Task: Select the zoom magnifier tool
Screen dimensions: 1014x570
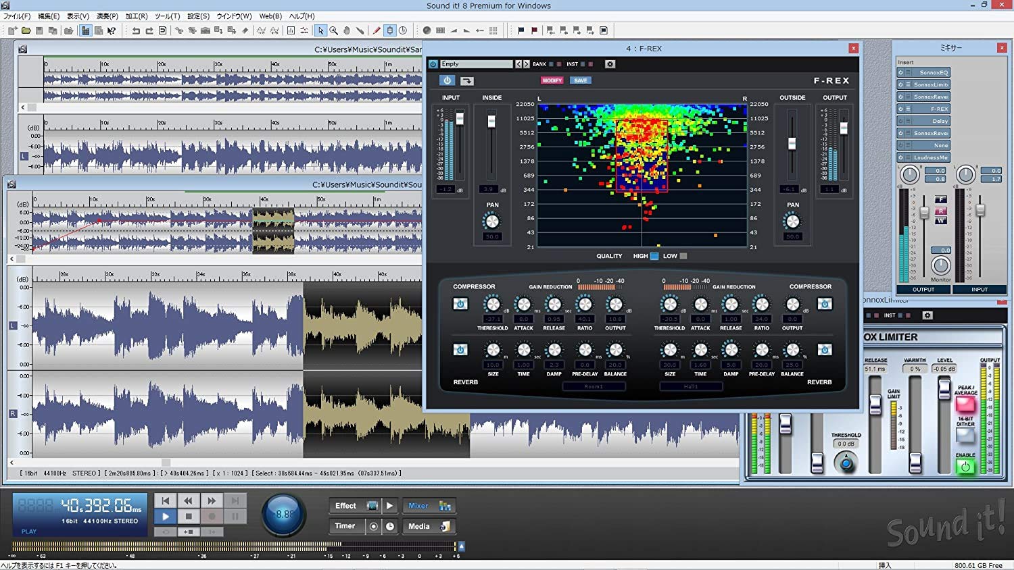Action: click(333, 30)
